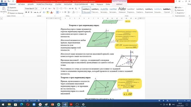This screenshot has width=191, height=107.
Task: Open font dialog launcher in Шрифт group
Action: point(55,16)
